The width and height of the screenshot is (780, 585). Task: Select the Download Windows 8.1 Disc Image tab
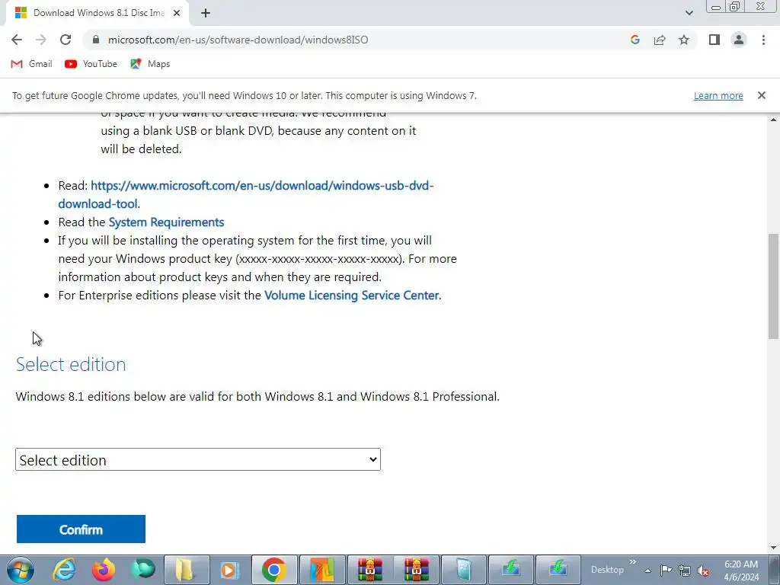(x=97, y=14)
